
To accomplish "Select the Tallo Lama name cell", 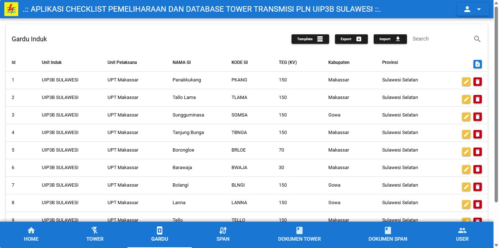I will 184,98.
